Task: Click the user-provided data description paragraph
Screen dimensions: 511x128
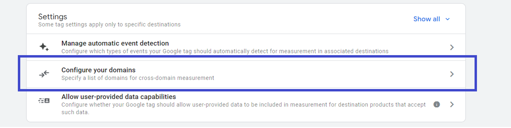Action: coord(243,108)
